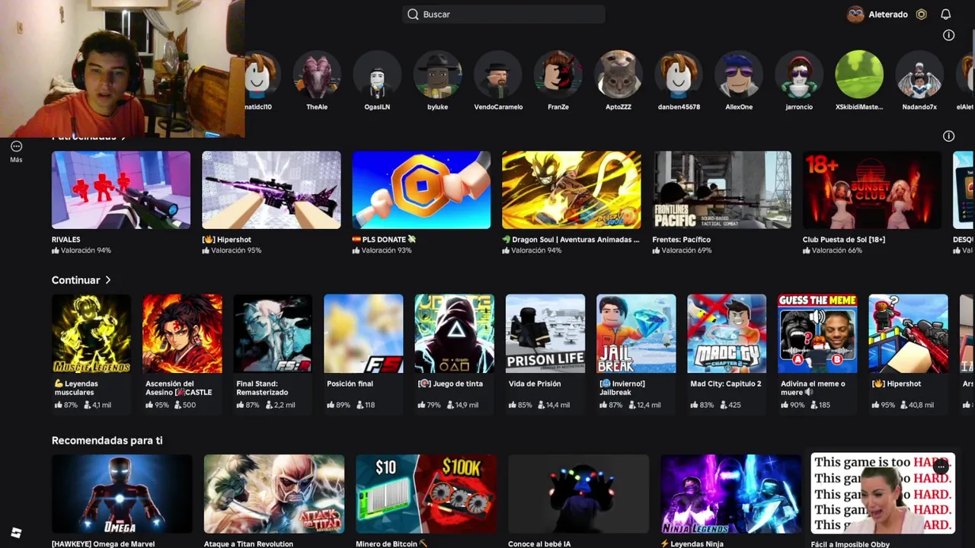The height and width of the screenshot is (548, 975).
Task: Click the Mad City: Capítulo 2 title
Action: coord(726,384)
